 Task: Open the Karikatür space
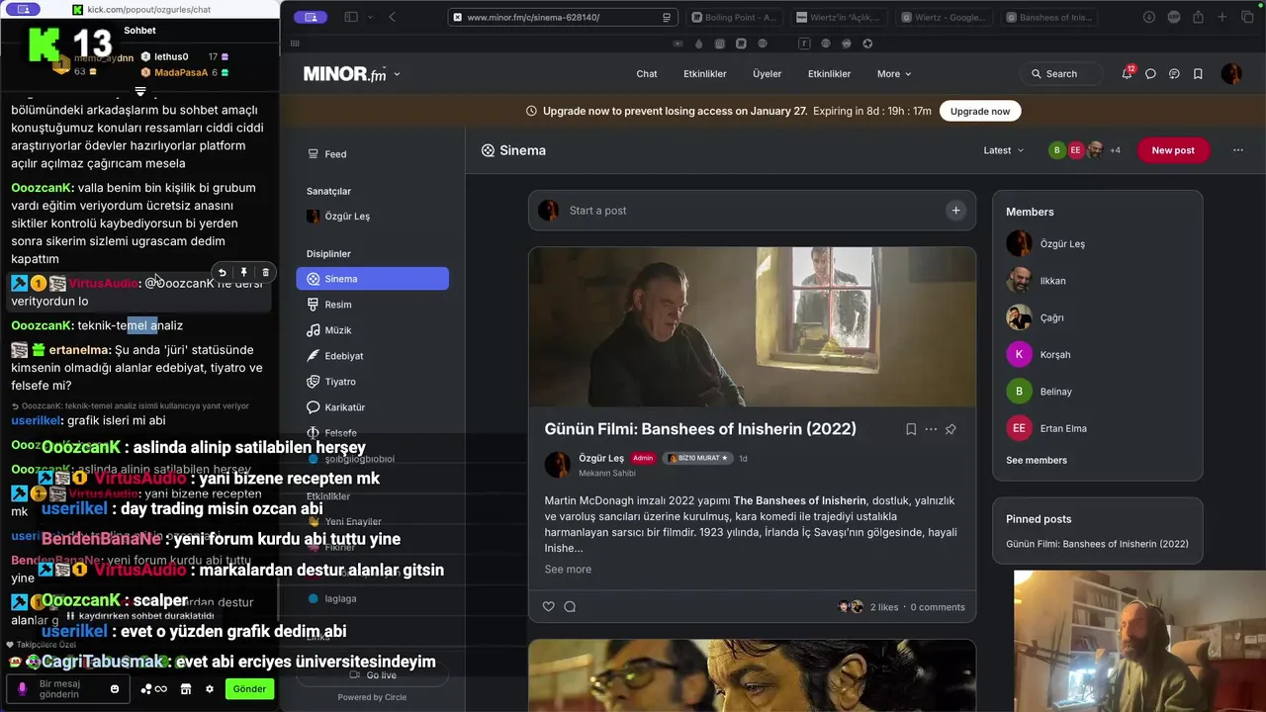pos(372,407)
